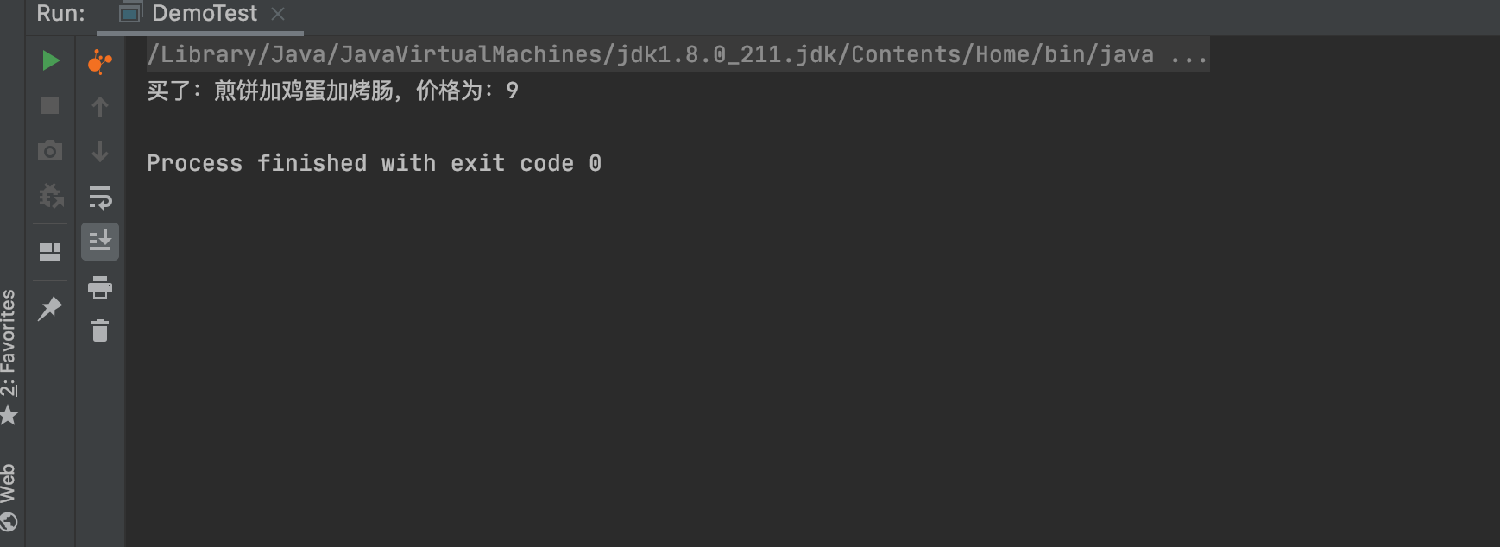Toggle pin tab icon
Screen dimensions: 1500x547
tap(50, 308)
